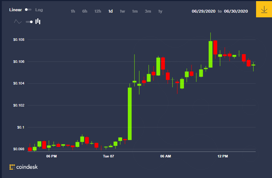Select the 6h time range

(85, 11)
